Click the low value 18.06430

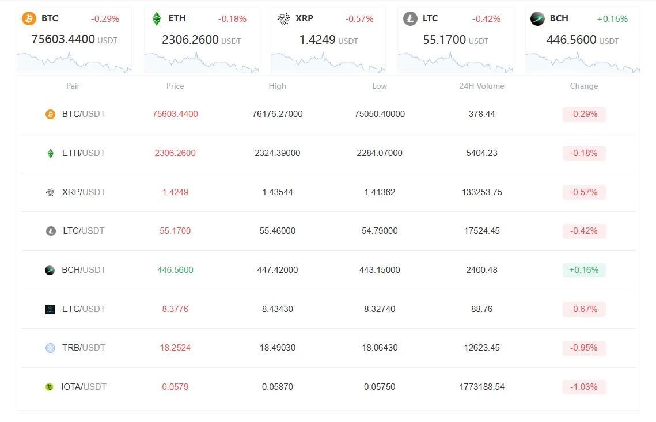click(380, 348)
